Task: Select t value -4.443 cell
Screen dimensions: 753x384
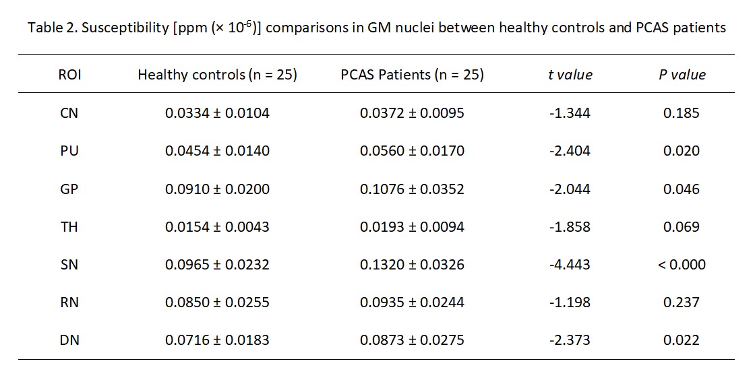Action: (570, 265)
